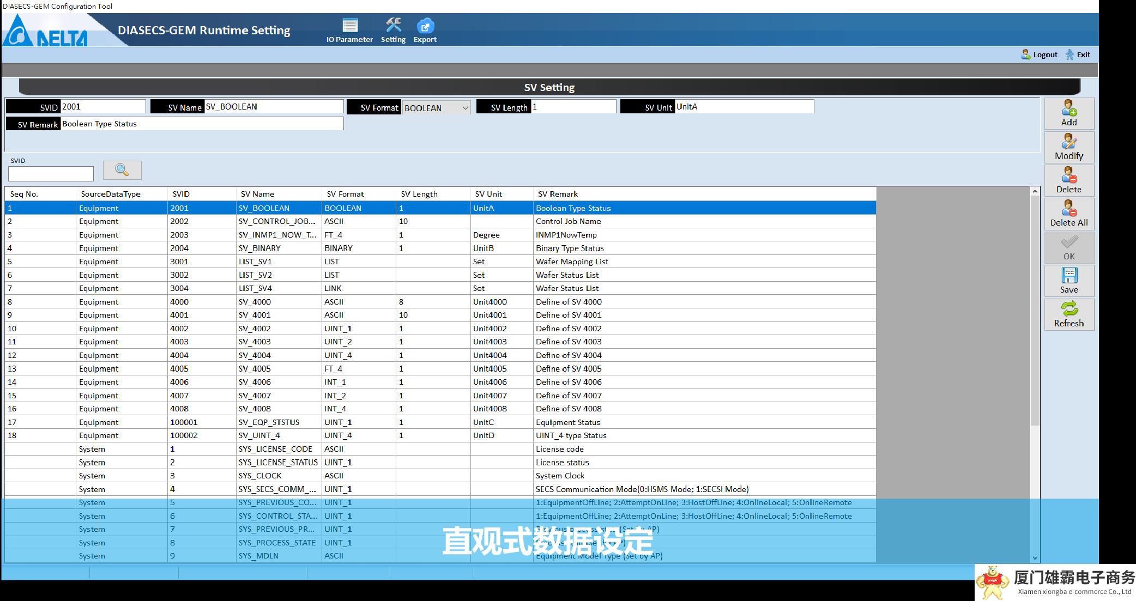Click the Export cloud icon

[425, 26]
